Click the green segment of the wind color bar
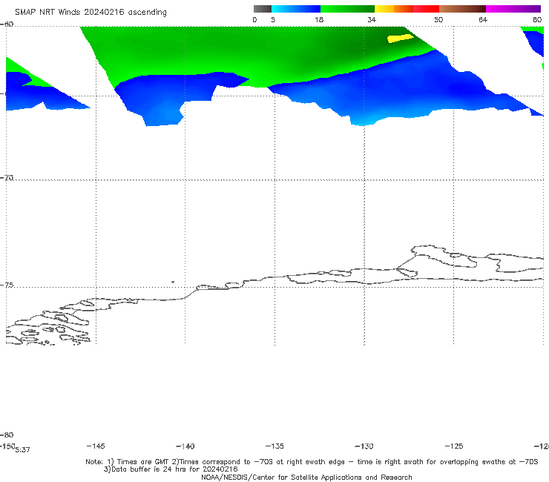This screenshot has height=482, width=549. coord(348,9)
